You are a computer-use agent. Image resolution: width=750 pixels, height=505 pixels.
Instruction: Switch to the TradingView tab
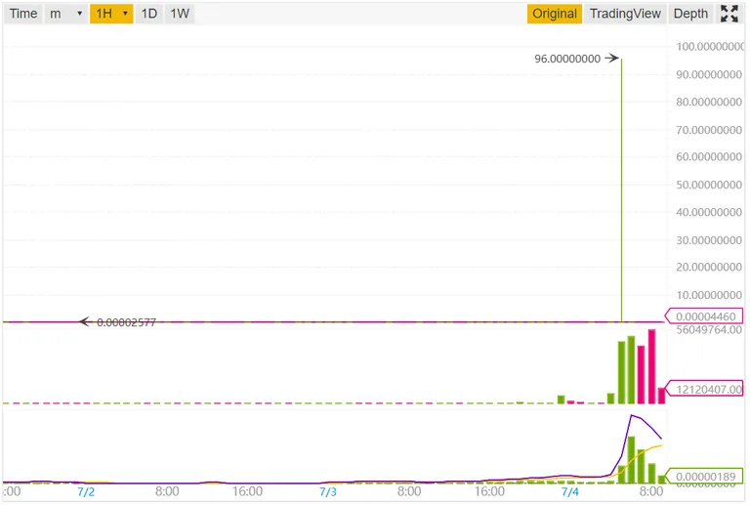(x=625, y=14)
